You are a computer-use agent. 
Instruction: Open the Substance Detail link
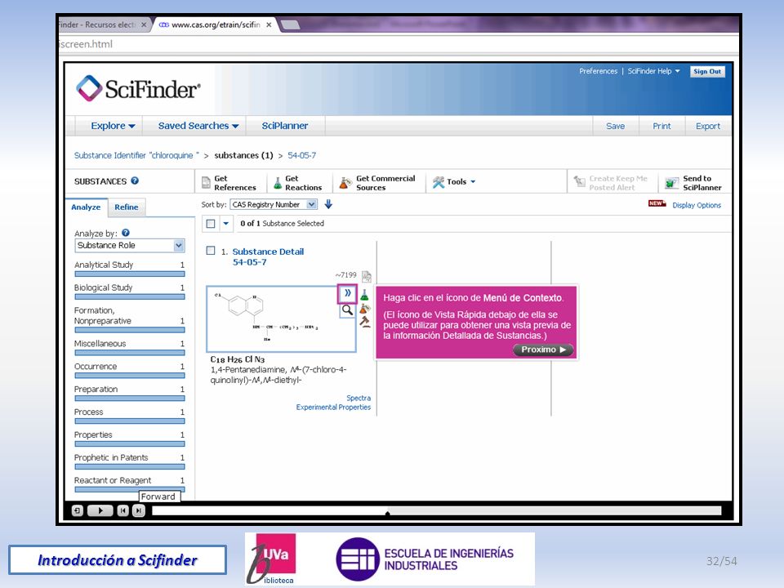click(x=268, y=252)
